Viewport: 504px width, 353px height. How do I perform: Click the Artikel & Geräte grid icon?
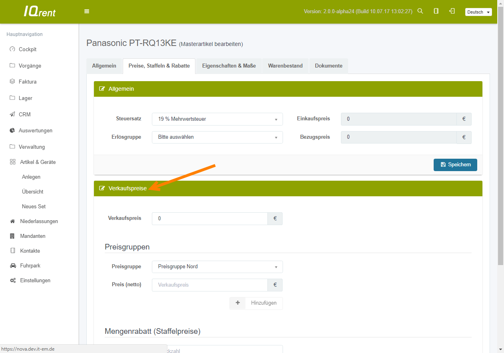click(13, 162)
